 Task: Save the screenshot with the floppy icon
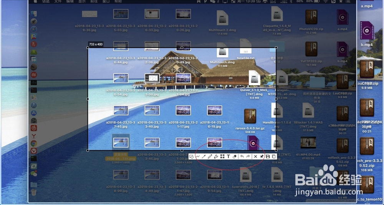pyautogui.click(x=268, y=157)
